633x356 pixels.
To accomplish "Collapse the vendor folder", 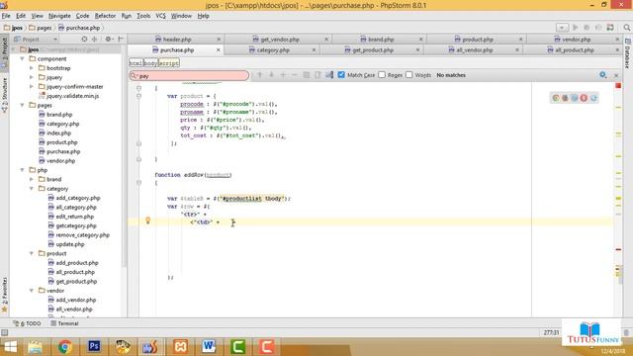I will coord(32,291).
